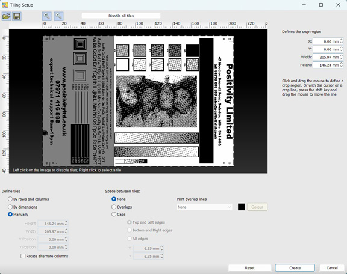Viewport: 347px width, 274px height.
Task: Adjust crop region Height stepper arrows
Action: [342, 65]
